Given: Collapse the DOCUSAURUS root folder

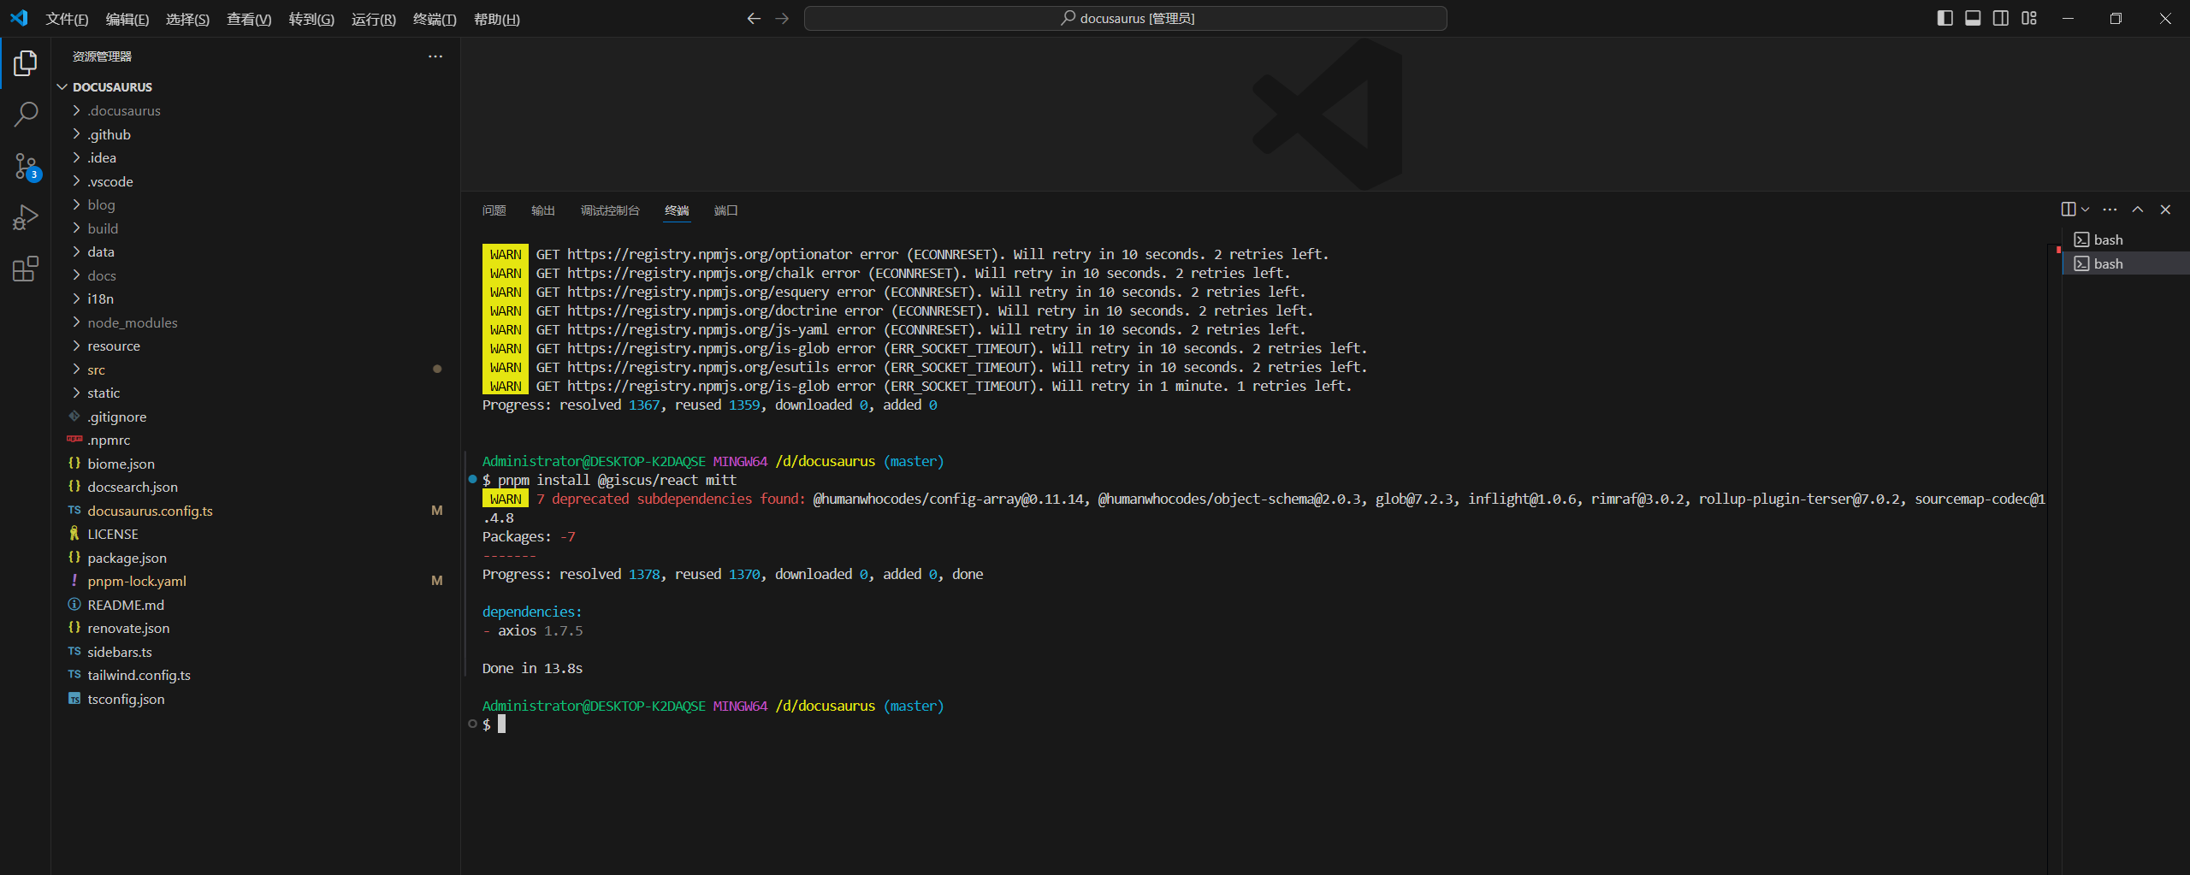Looking at the screenshot, I should [255, 87].
